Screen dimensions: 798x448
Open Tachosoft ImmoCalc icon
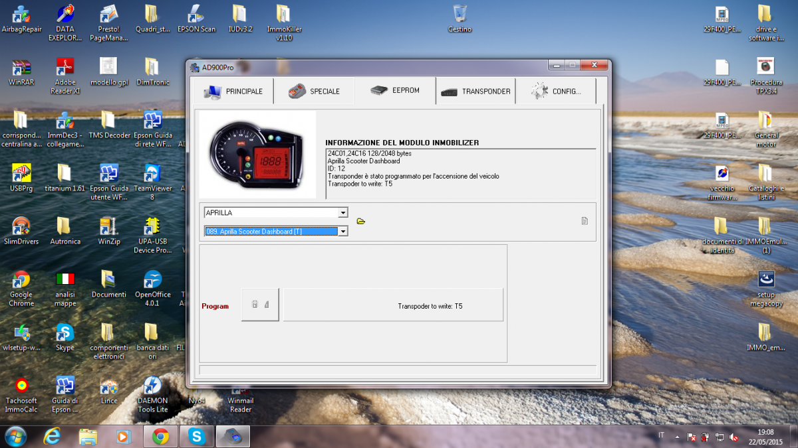tap(21, 394)
